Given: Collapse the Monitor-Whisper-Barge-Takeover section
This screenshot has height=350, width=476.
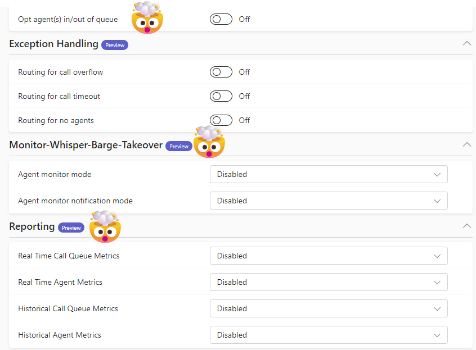Looking at the screenshot, I should click(x=467, y=144).
